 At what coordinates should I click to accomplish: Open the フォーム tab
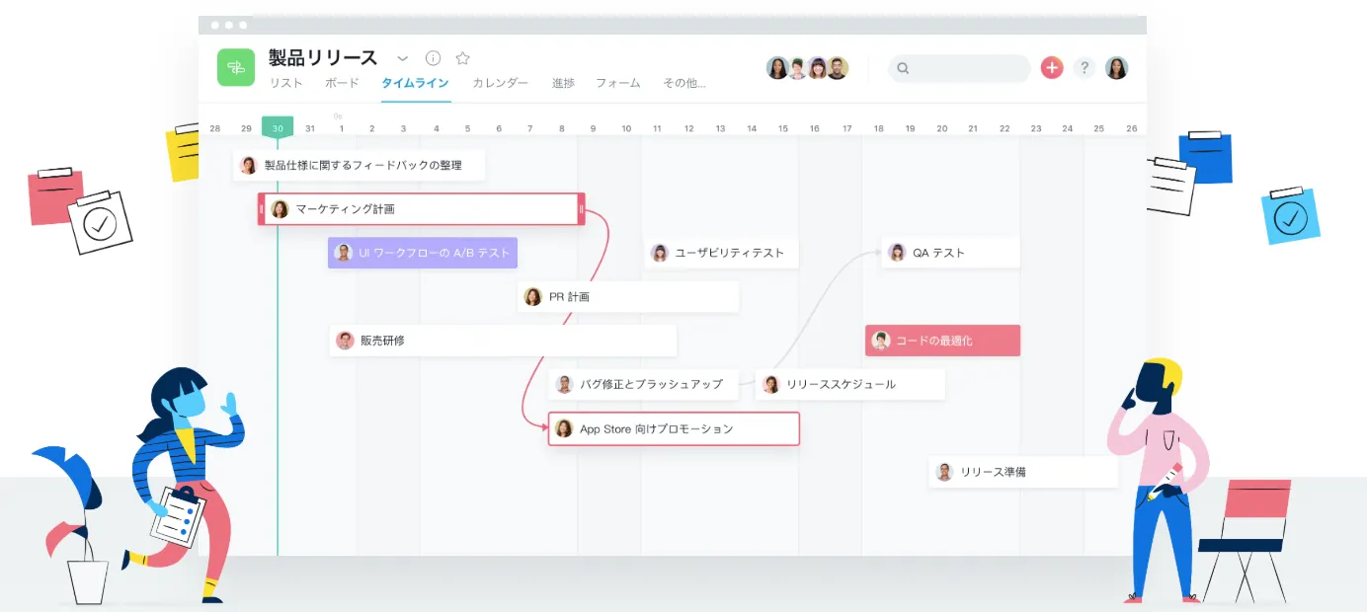[618, 83]
